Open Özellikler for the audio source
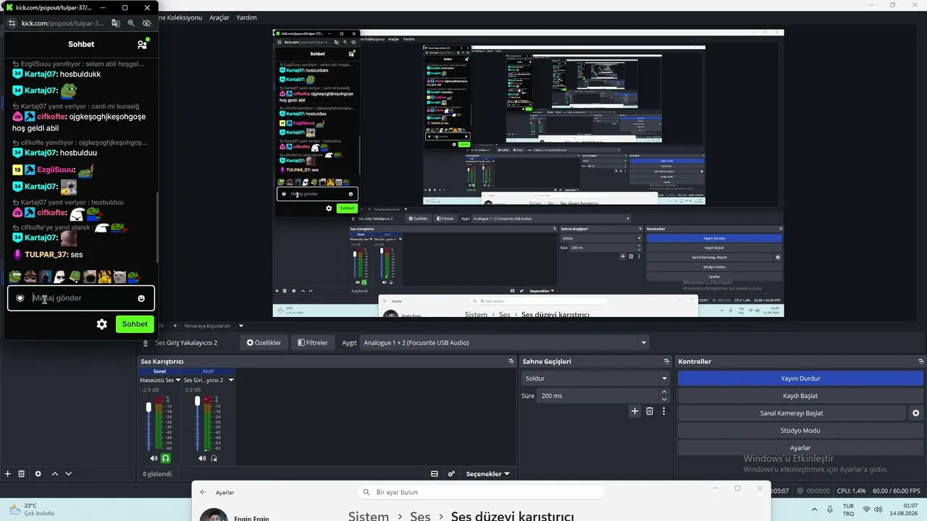The image size is (927, 521). [264, 342]
